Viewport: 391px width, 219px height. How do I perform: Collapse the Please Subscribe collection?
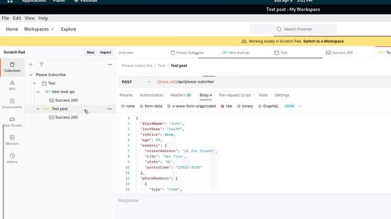pos(31,75)
